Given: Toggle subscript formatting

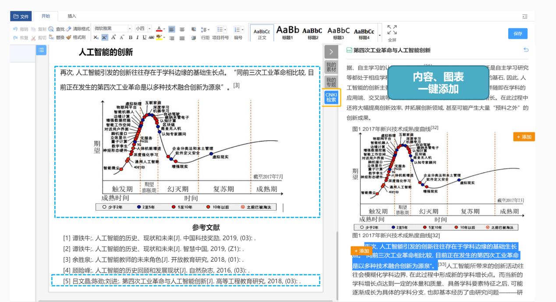Looking at the screenshot, I should coord(95,38).
